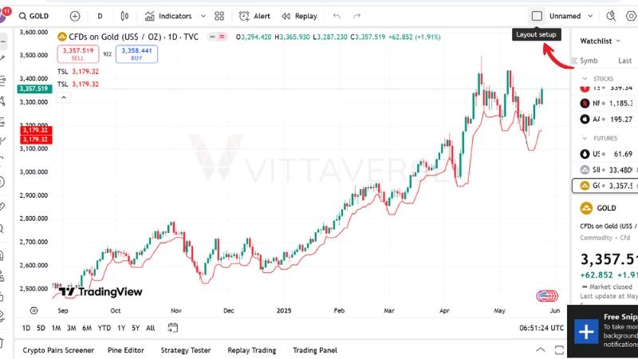The image size is (638, 359).
Task: Undo the last chart action
Action: pos(337,16)
